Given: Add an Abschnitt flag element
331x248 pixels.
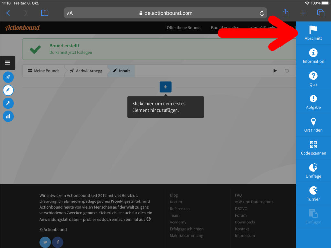Looking at the screenshot, I should [x=313, y=33].
